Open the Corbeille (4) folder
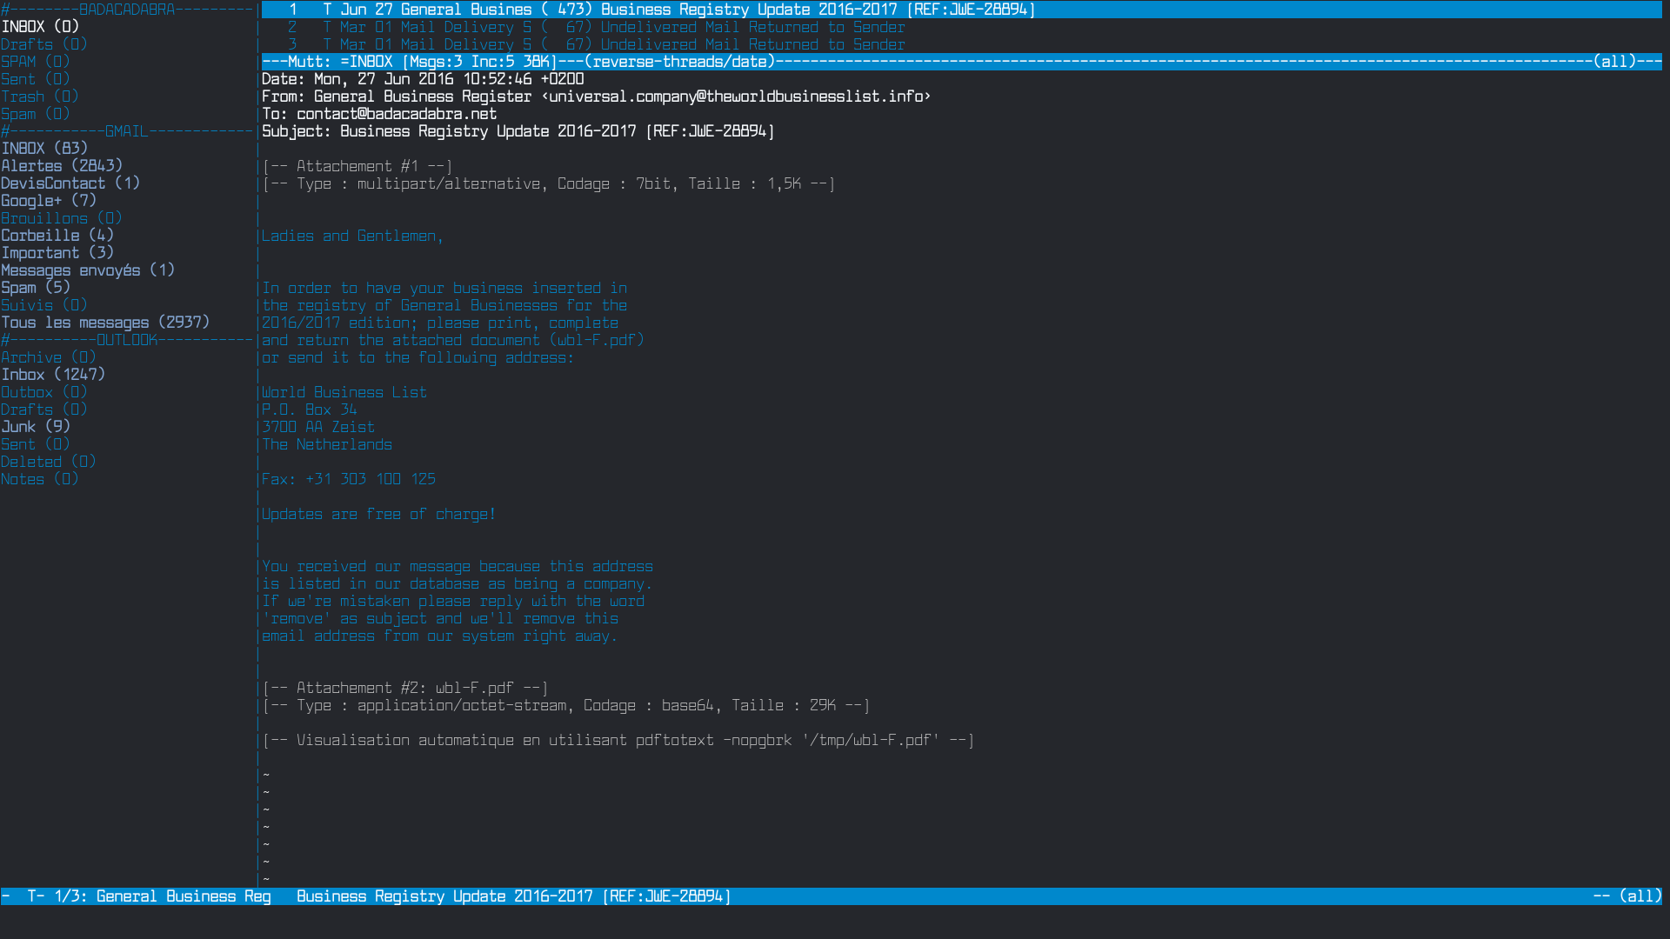 click(x=57, y=236)
